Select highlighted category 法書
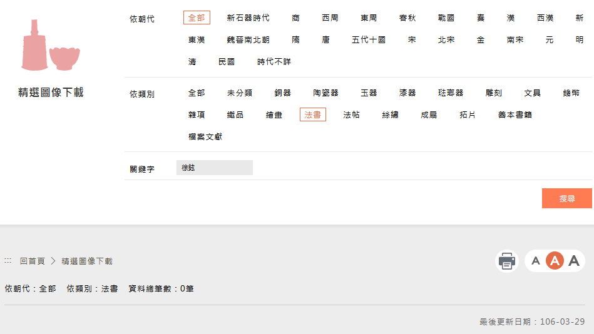This screenshot has width=594, height=334. [x=313, y=114]
